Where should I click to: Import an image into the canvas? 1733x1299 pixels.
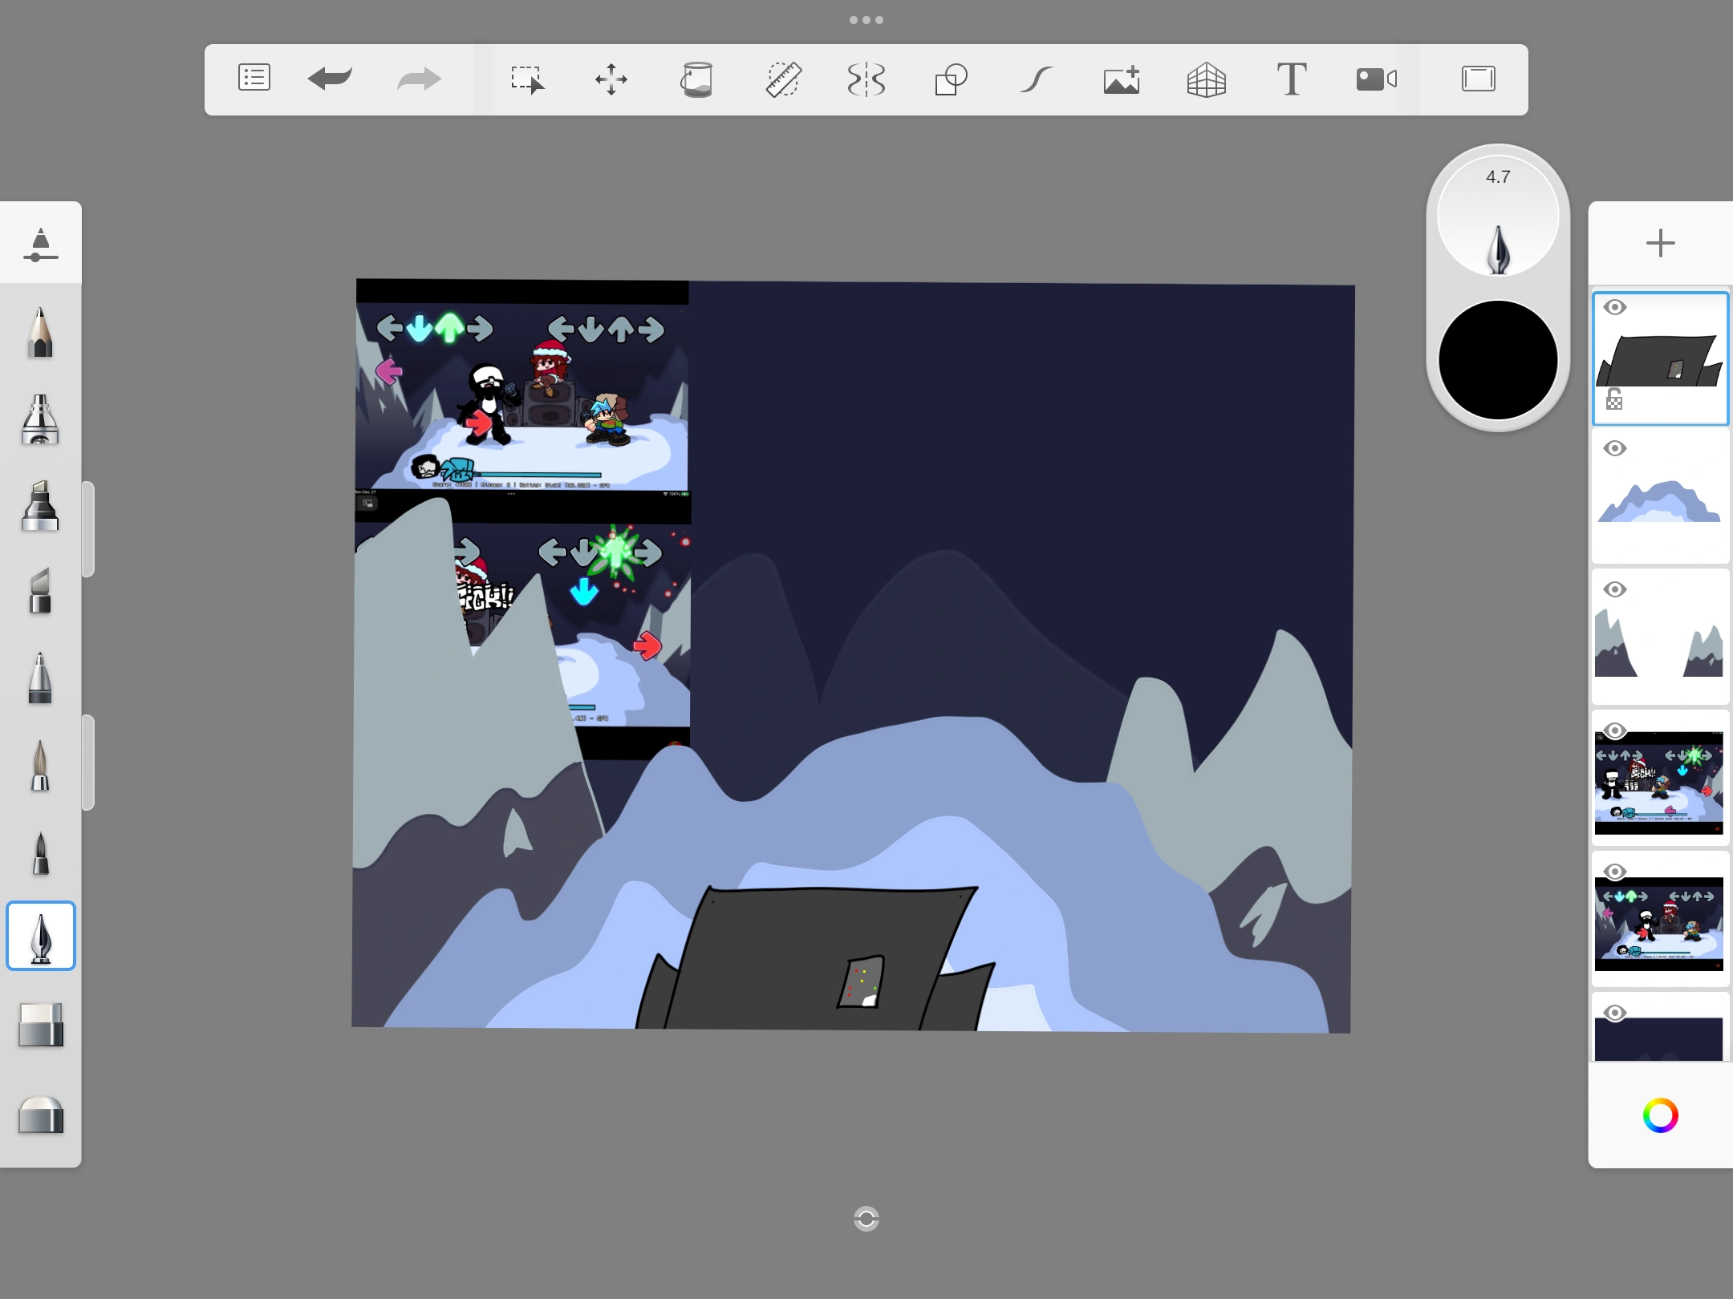point(1121,79)
